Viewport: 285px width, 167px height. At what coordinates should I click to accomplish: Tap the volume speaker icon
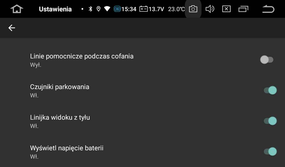210,9
